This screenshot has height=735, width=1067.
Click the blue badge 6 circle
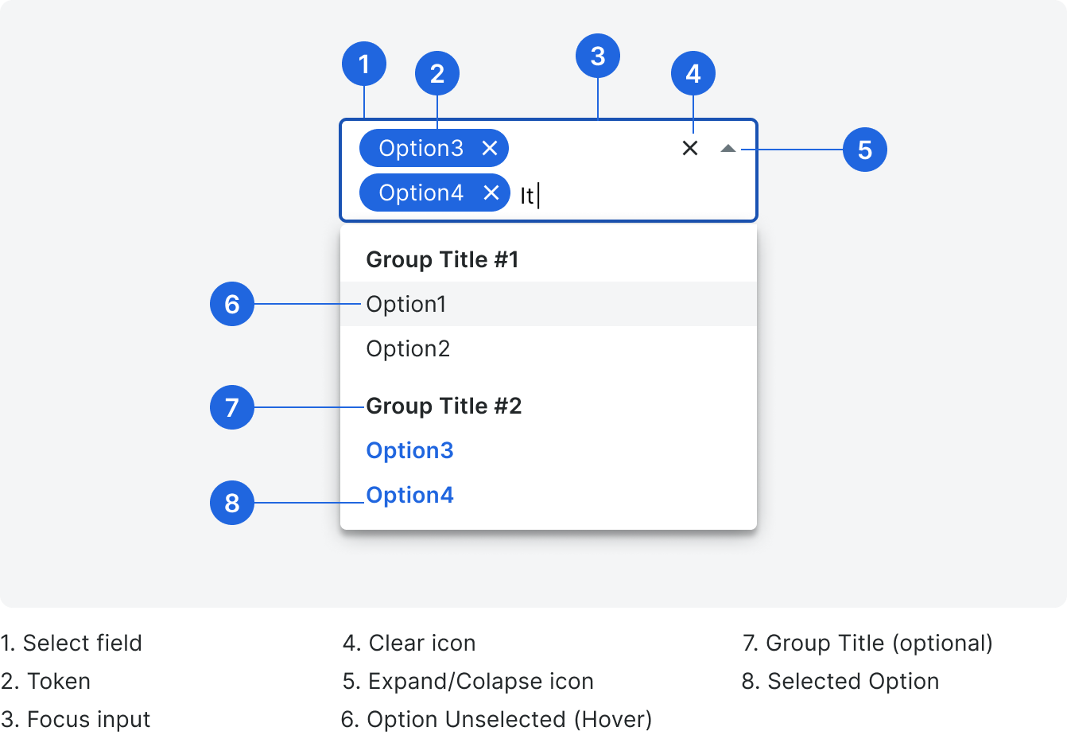(231, 303)
